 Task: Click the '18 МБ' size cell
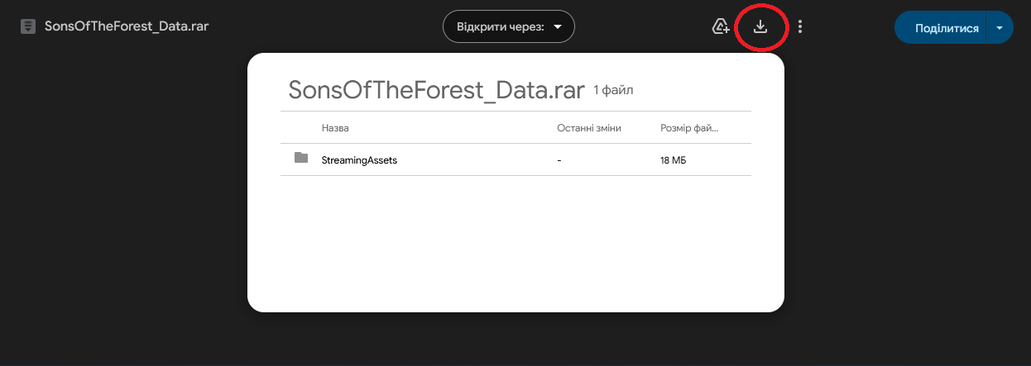[673, 160]
